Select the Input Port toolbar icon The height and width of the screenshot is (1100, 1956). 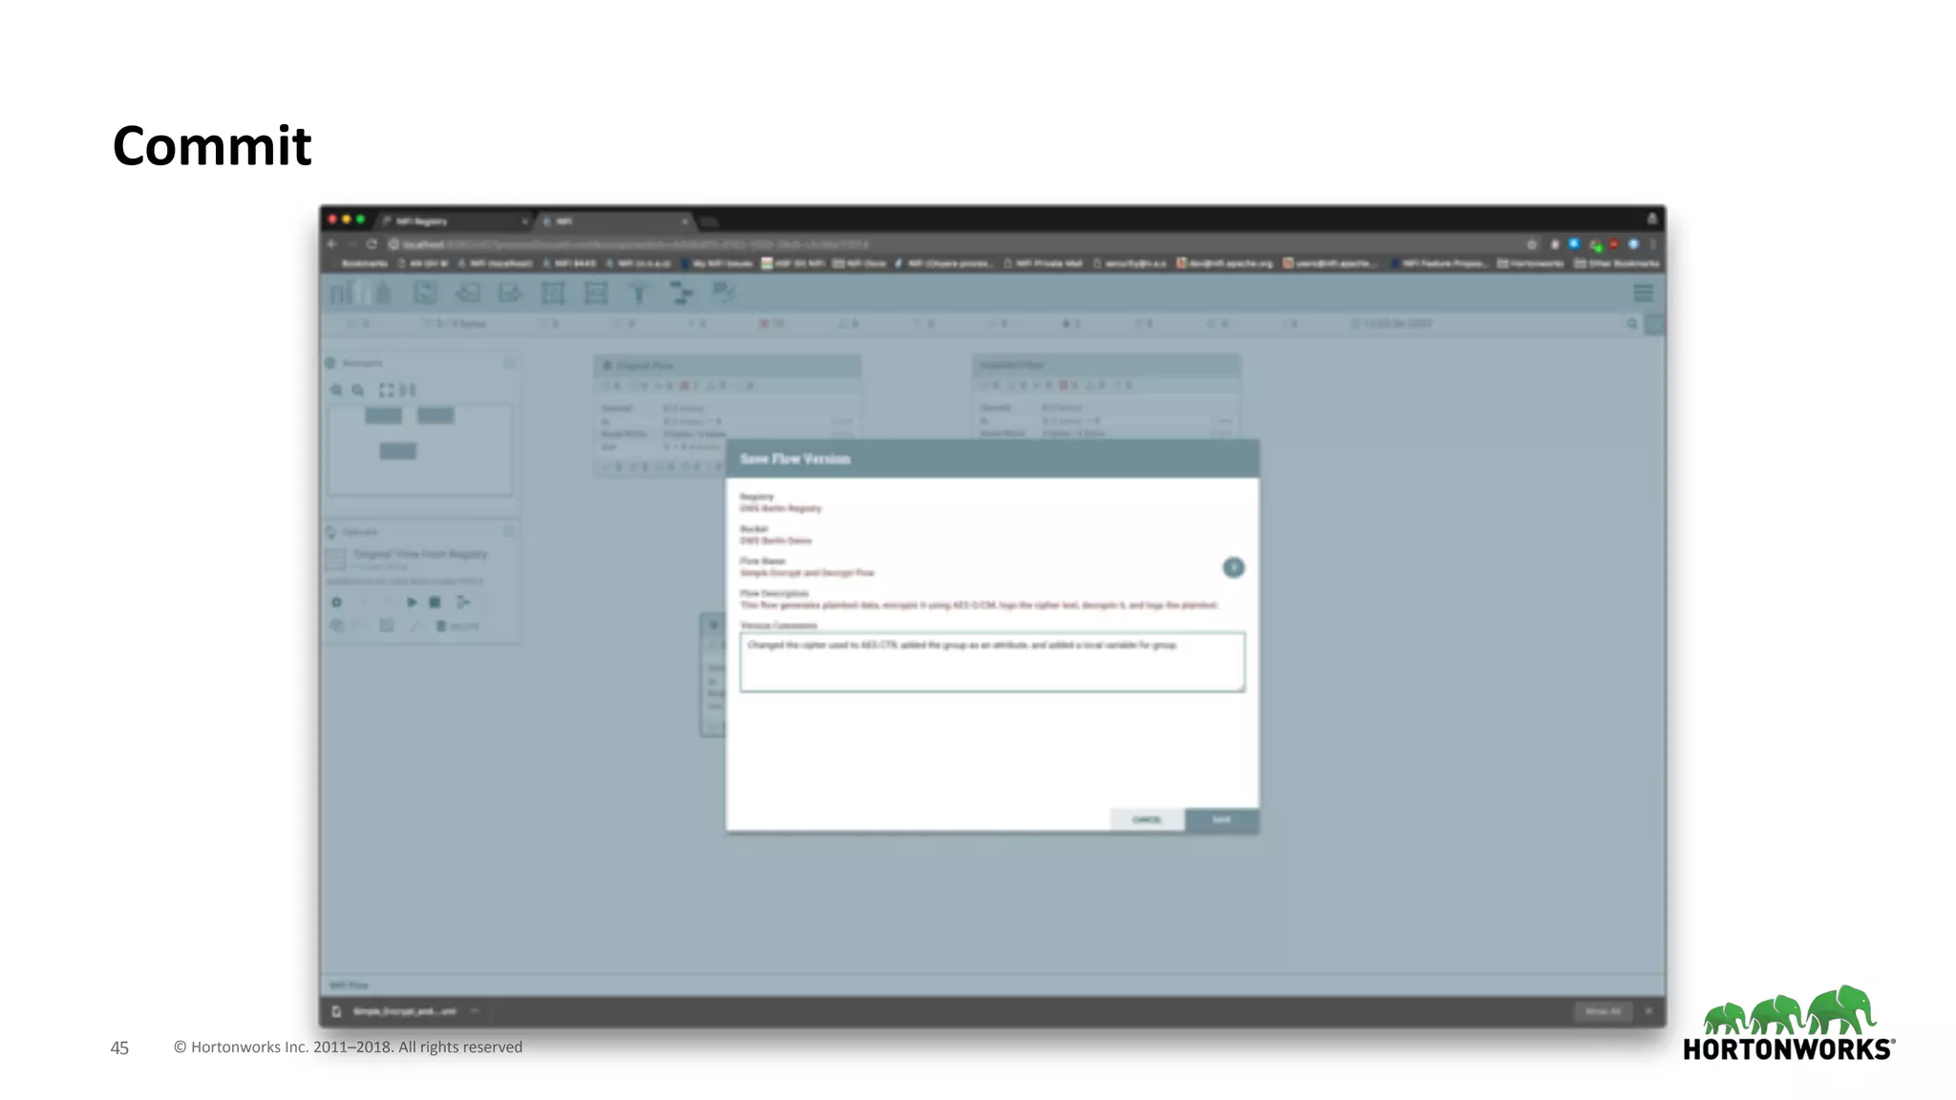(x=468, y=293)
